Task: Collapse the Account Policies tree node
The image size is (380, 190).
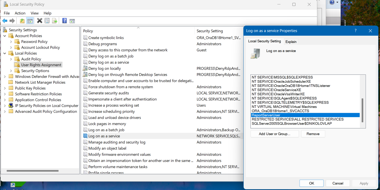Action: 5,36
